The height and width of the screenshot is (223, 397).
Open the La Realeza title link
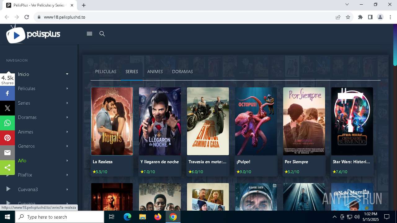tap(103, 162)
